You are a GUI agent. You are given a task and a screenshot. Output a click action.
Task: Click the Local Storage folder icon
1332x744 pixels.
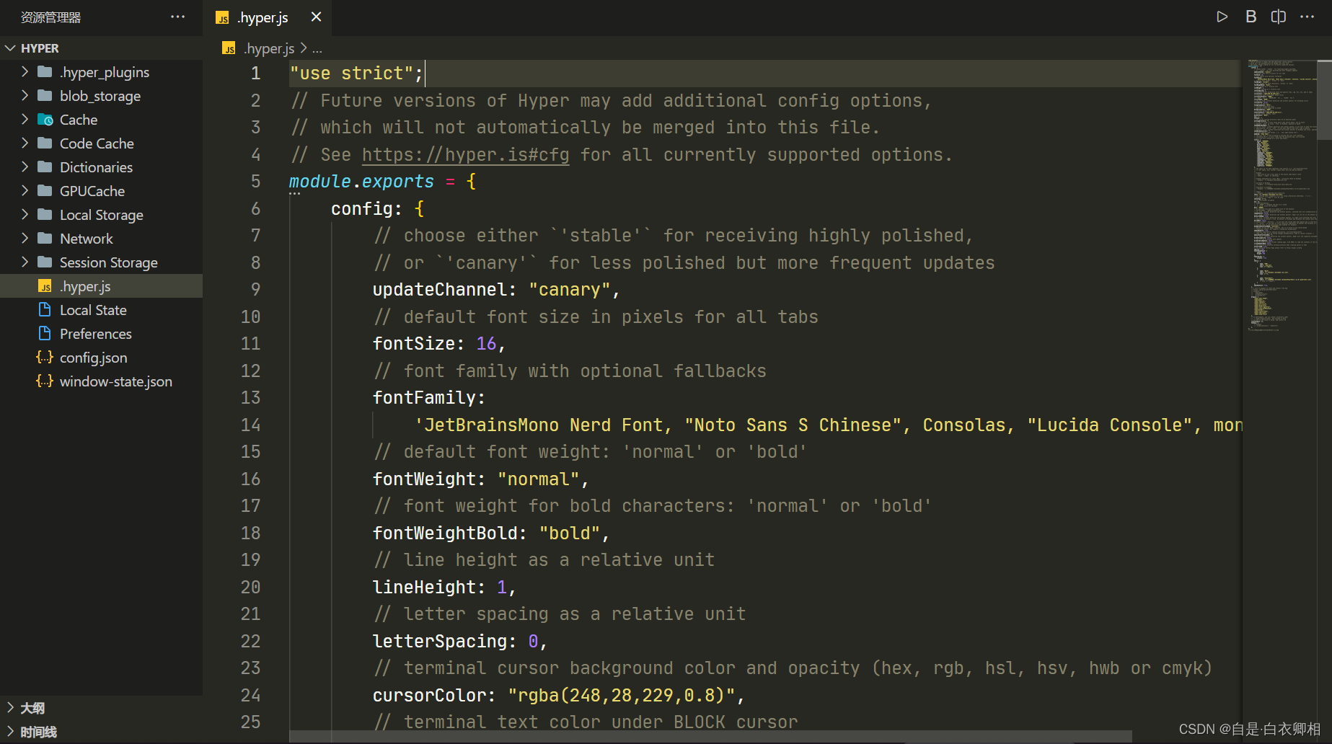coord(45,214)
